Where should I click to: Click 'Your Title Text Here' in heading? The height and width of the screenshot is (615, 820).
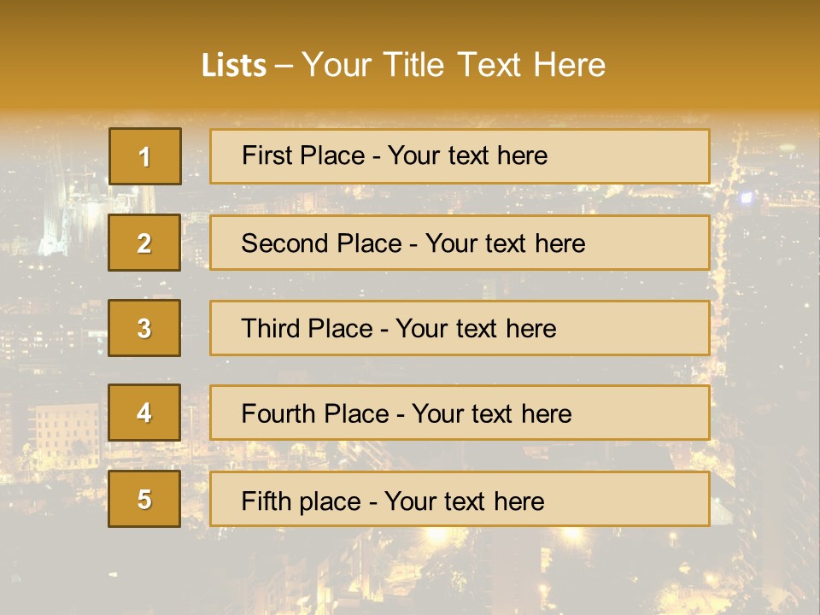(x=454, y=65)
